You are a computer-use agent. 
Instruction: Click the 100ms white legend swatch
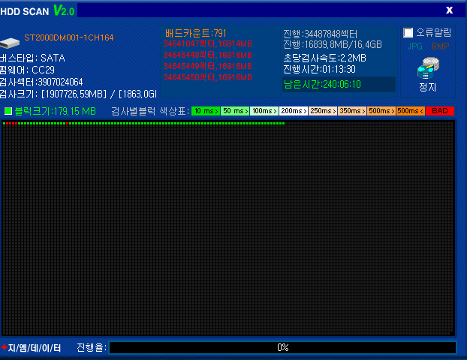pos(264,111)
